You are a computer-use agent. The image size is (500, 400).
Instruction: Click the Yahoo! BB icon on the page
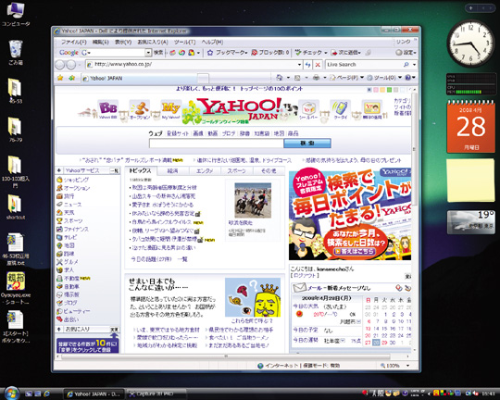107,109
